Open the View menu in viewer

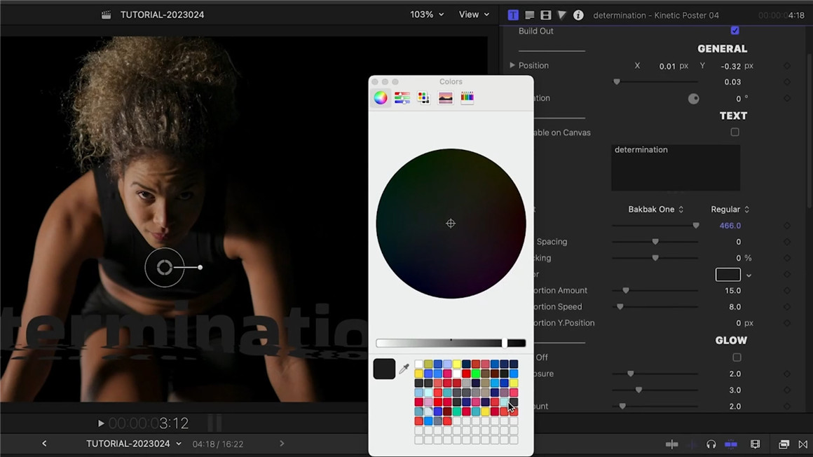point(474,15)
